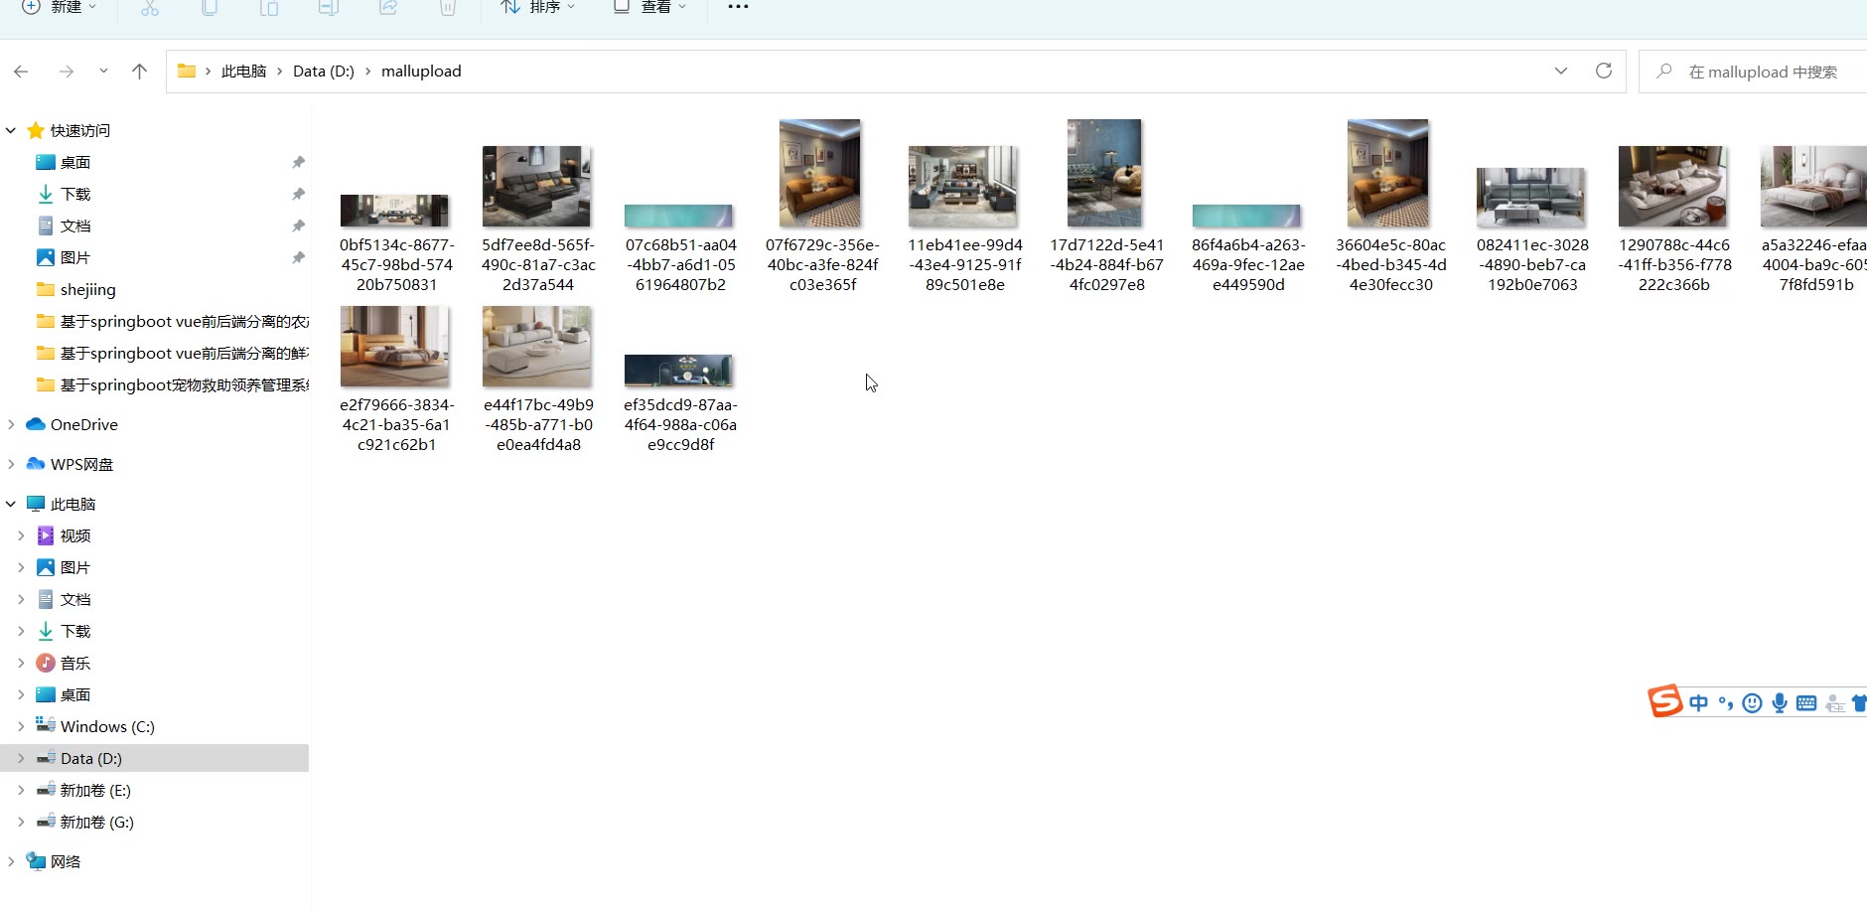The height and width of the screenshot is (910, 1867).
Task: Collapse the 此电脑 tree node
Action: [11, 505]
